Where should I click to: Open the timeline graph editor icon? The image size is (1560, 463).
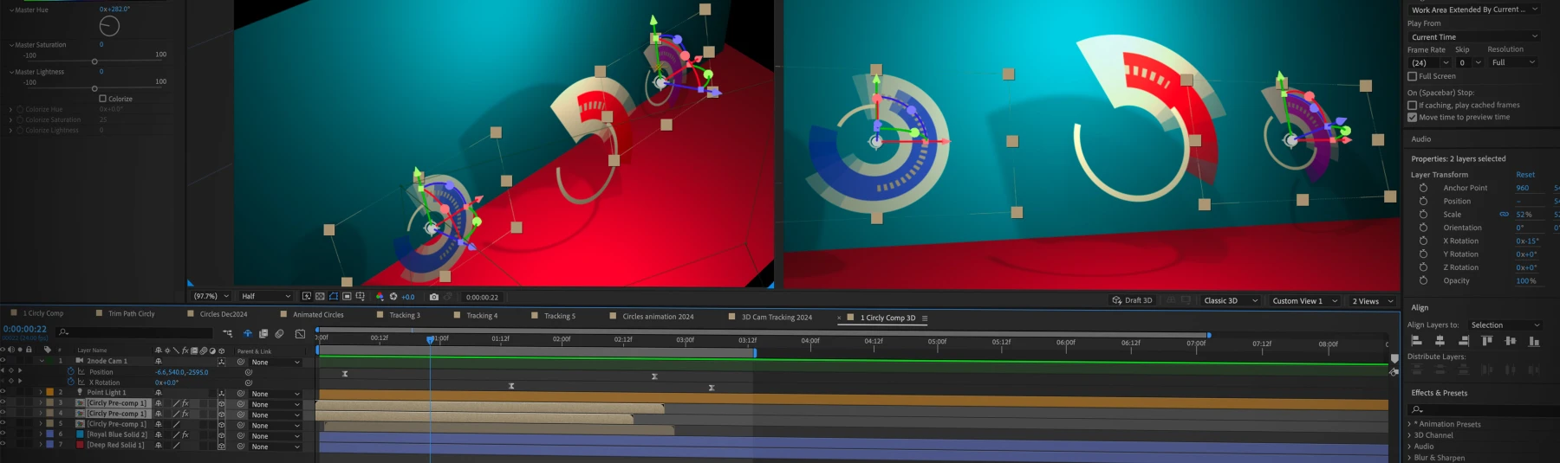pos(300,333)
